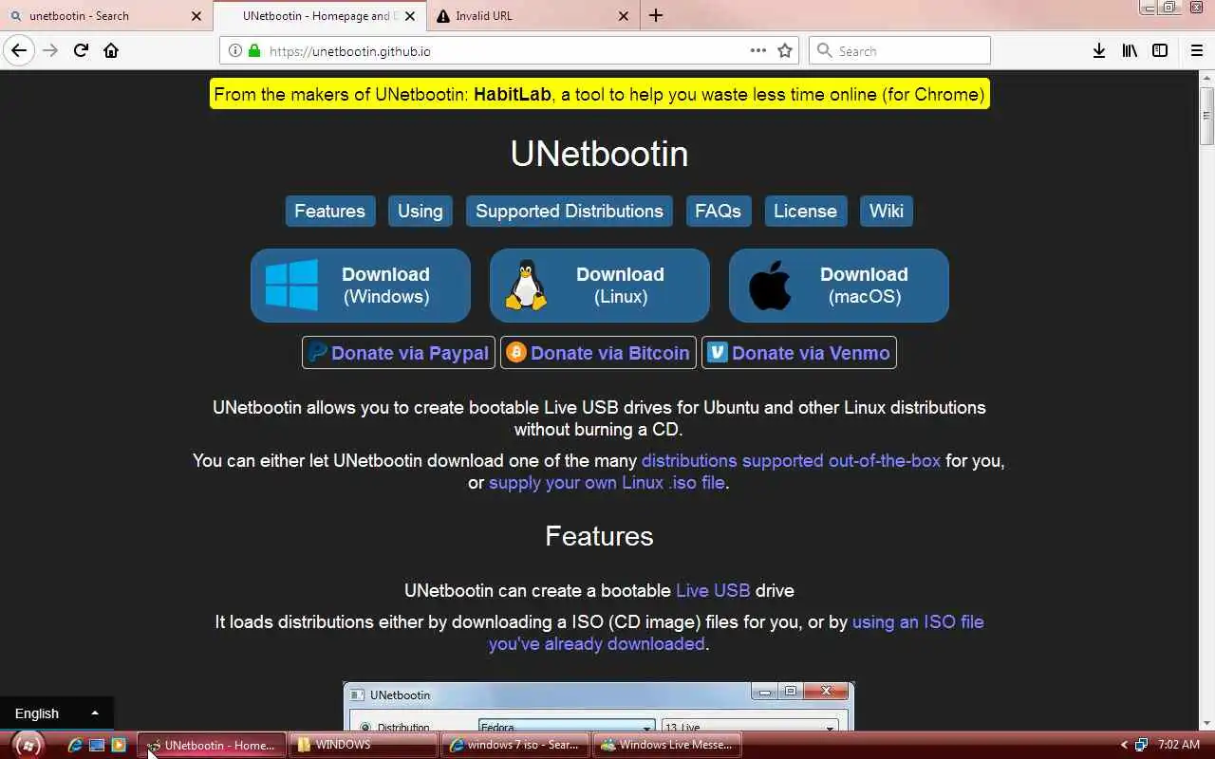This screenshot has width=1215, height=759.
Task: Reload the page with the refresh icon
Action: [x=81, y=50]
